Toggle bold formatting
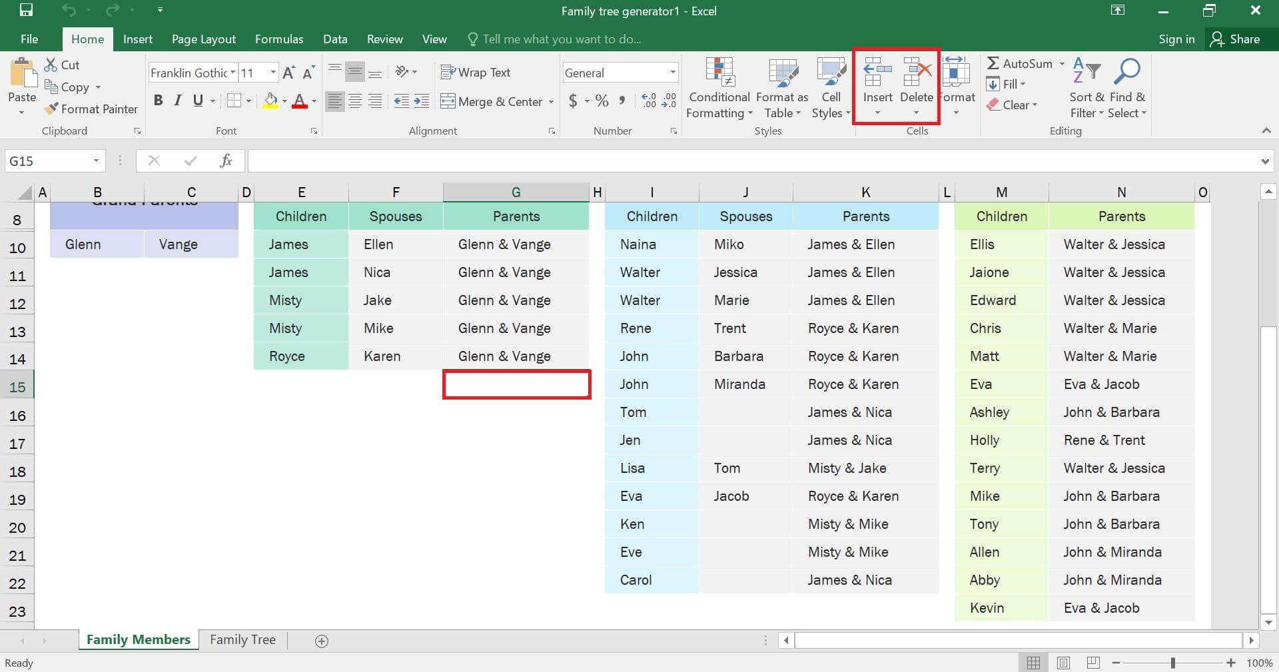The height and width of the screenshot is (672, 1279). [158, 101]
